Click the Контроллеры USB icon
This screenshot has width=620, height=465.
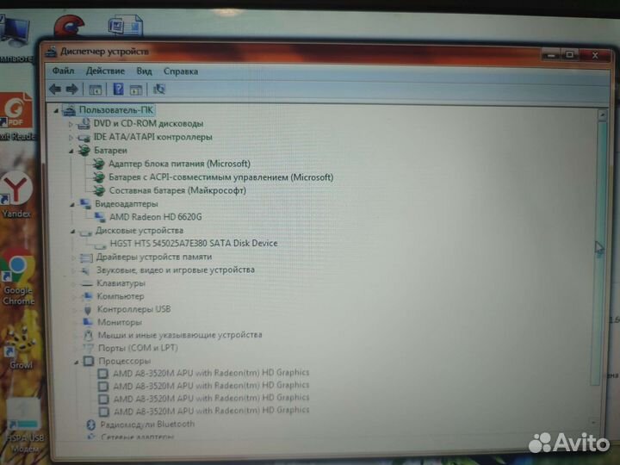pyautogui.click(x=88, y=310)
